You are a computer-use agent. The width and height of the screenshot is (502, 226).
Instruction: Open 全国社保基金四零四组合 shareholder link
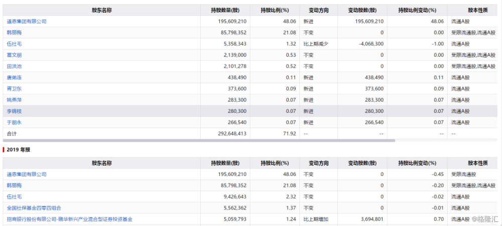point(34,207)
